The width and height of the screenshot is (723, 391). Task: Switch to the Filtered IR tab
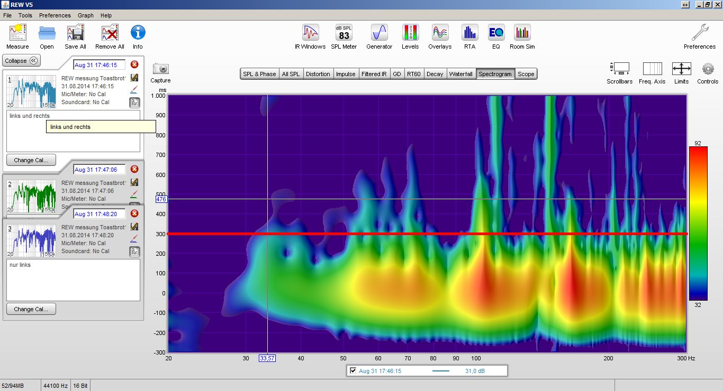click(x=374, y=74)
